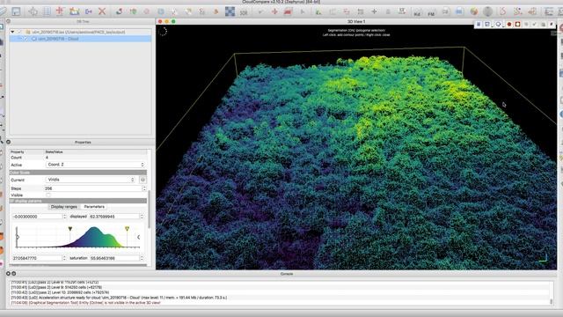This screenshot has width=563, height=317.
Task: Click the "3D View 1" window title
Action: pyautogui.click(x=356, y=21)
